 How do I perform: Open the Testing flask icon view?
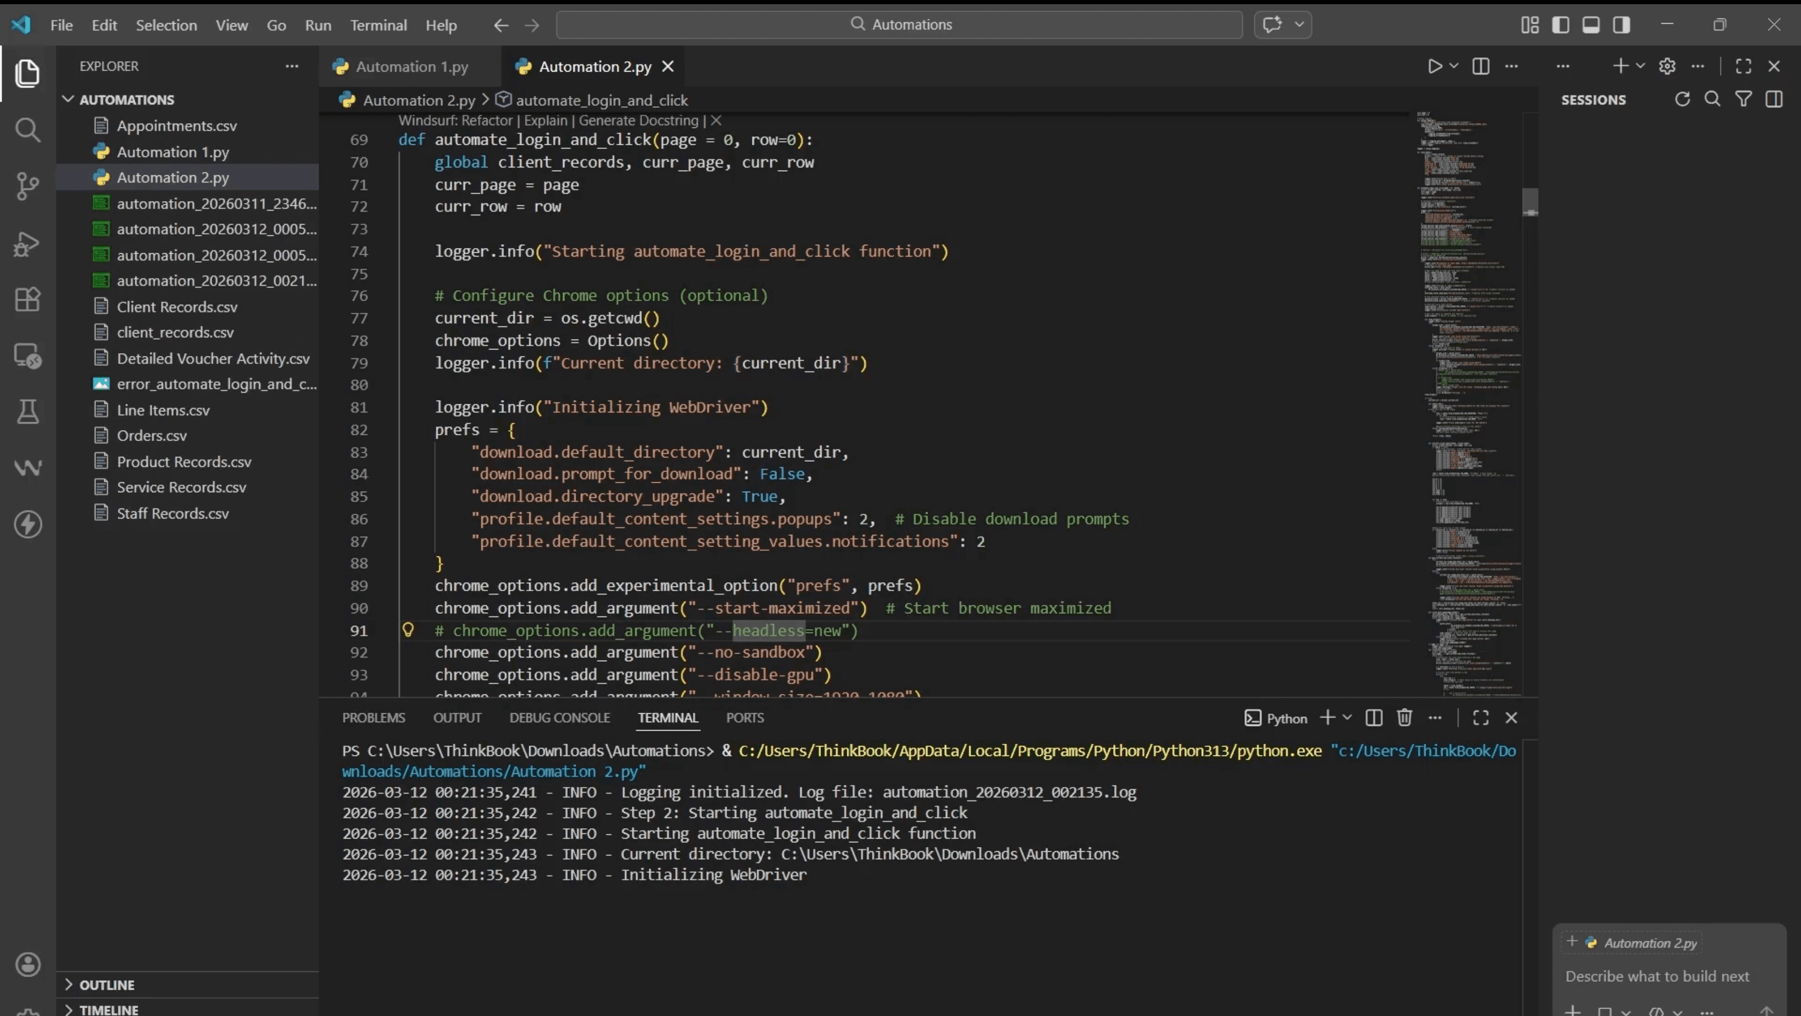click(27, 412)
